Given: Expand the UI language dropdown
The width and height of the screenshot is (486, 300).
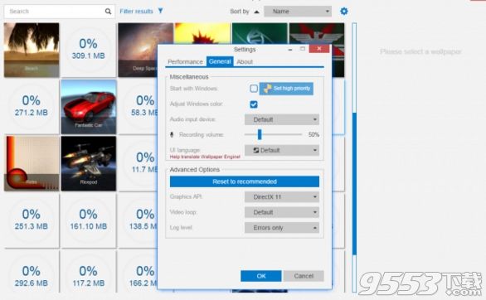Looking at the screenshot, I should coord(282,151).
